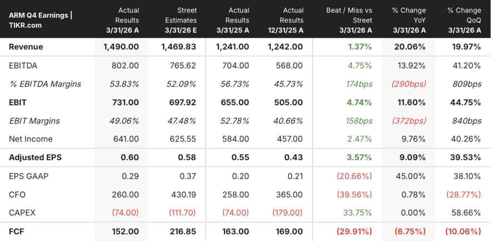Click the CFO miss (39.56%)

coord(354,195)
